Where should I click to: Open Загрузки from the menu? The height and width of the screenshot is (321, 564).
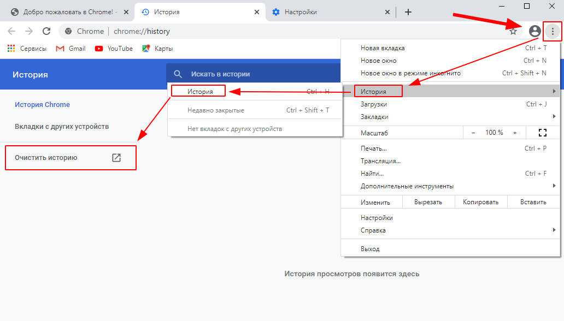[374, 104]
